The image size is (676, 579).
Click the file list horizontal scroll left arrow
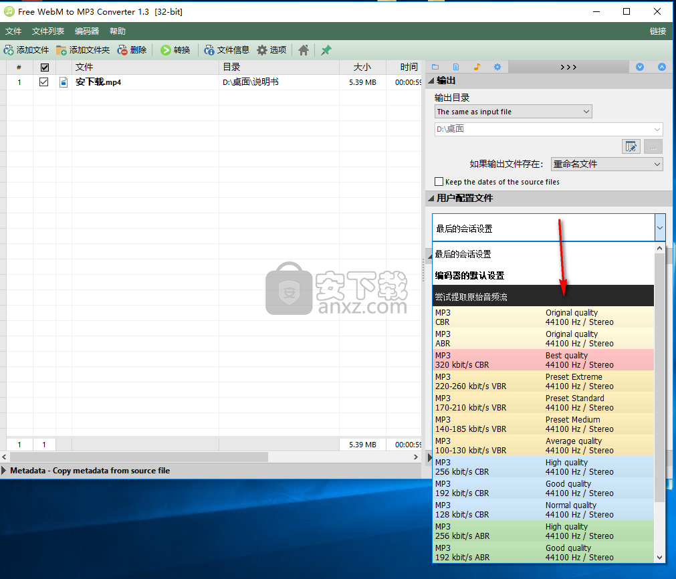(4, 457)
